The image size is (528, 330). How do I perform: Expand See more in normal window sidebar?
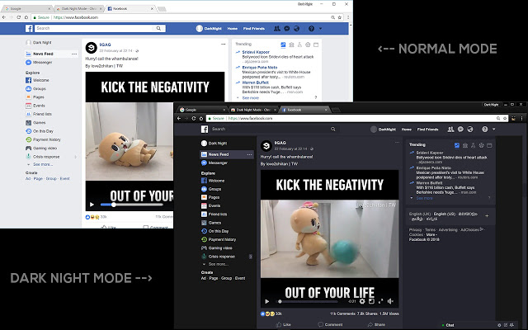pos(43,165)
